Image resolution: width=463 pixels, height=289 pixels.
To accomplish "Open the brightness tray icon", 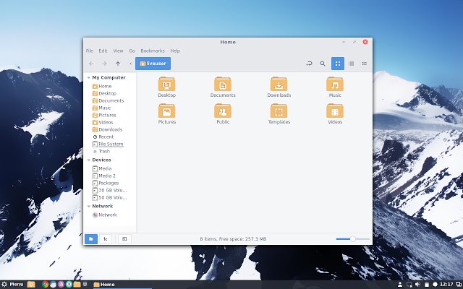I will (435, 284).
